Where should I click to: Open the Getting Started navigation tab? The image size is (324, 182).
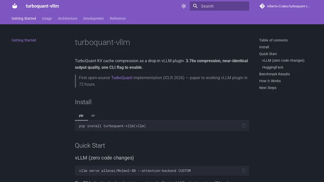tap(24, 19)
